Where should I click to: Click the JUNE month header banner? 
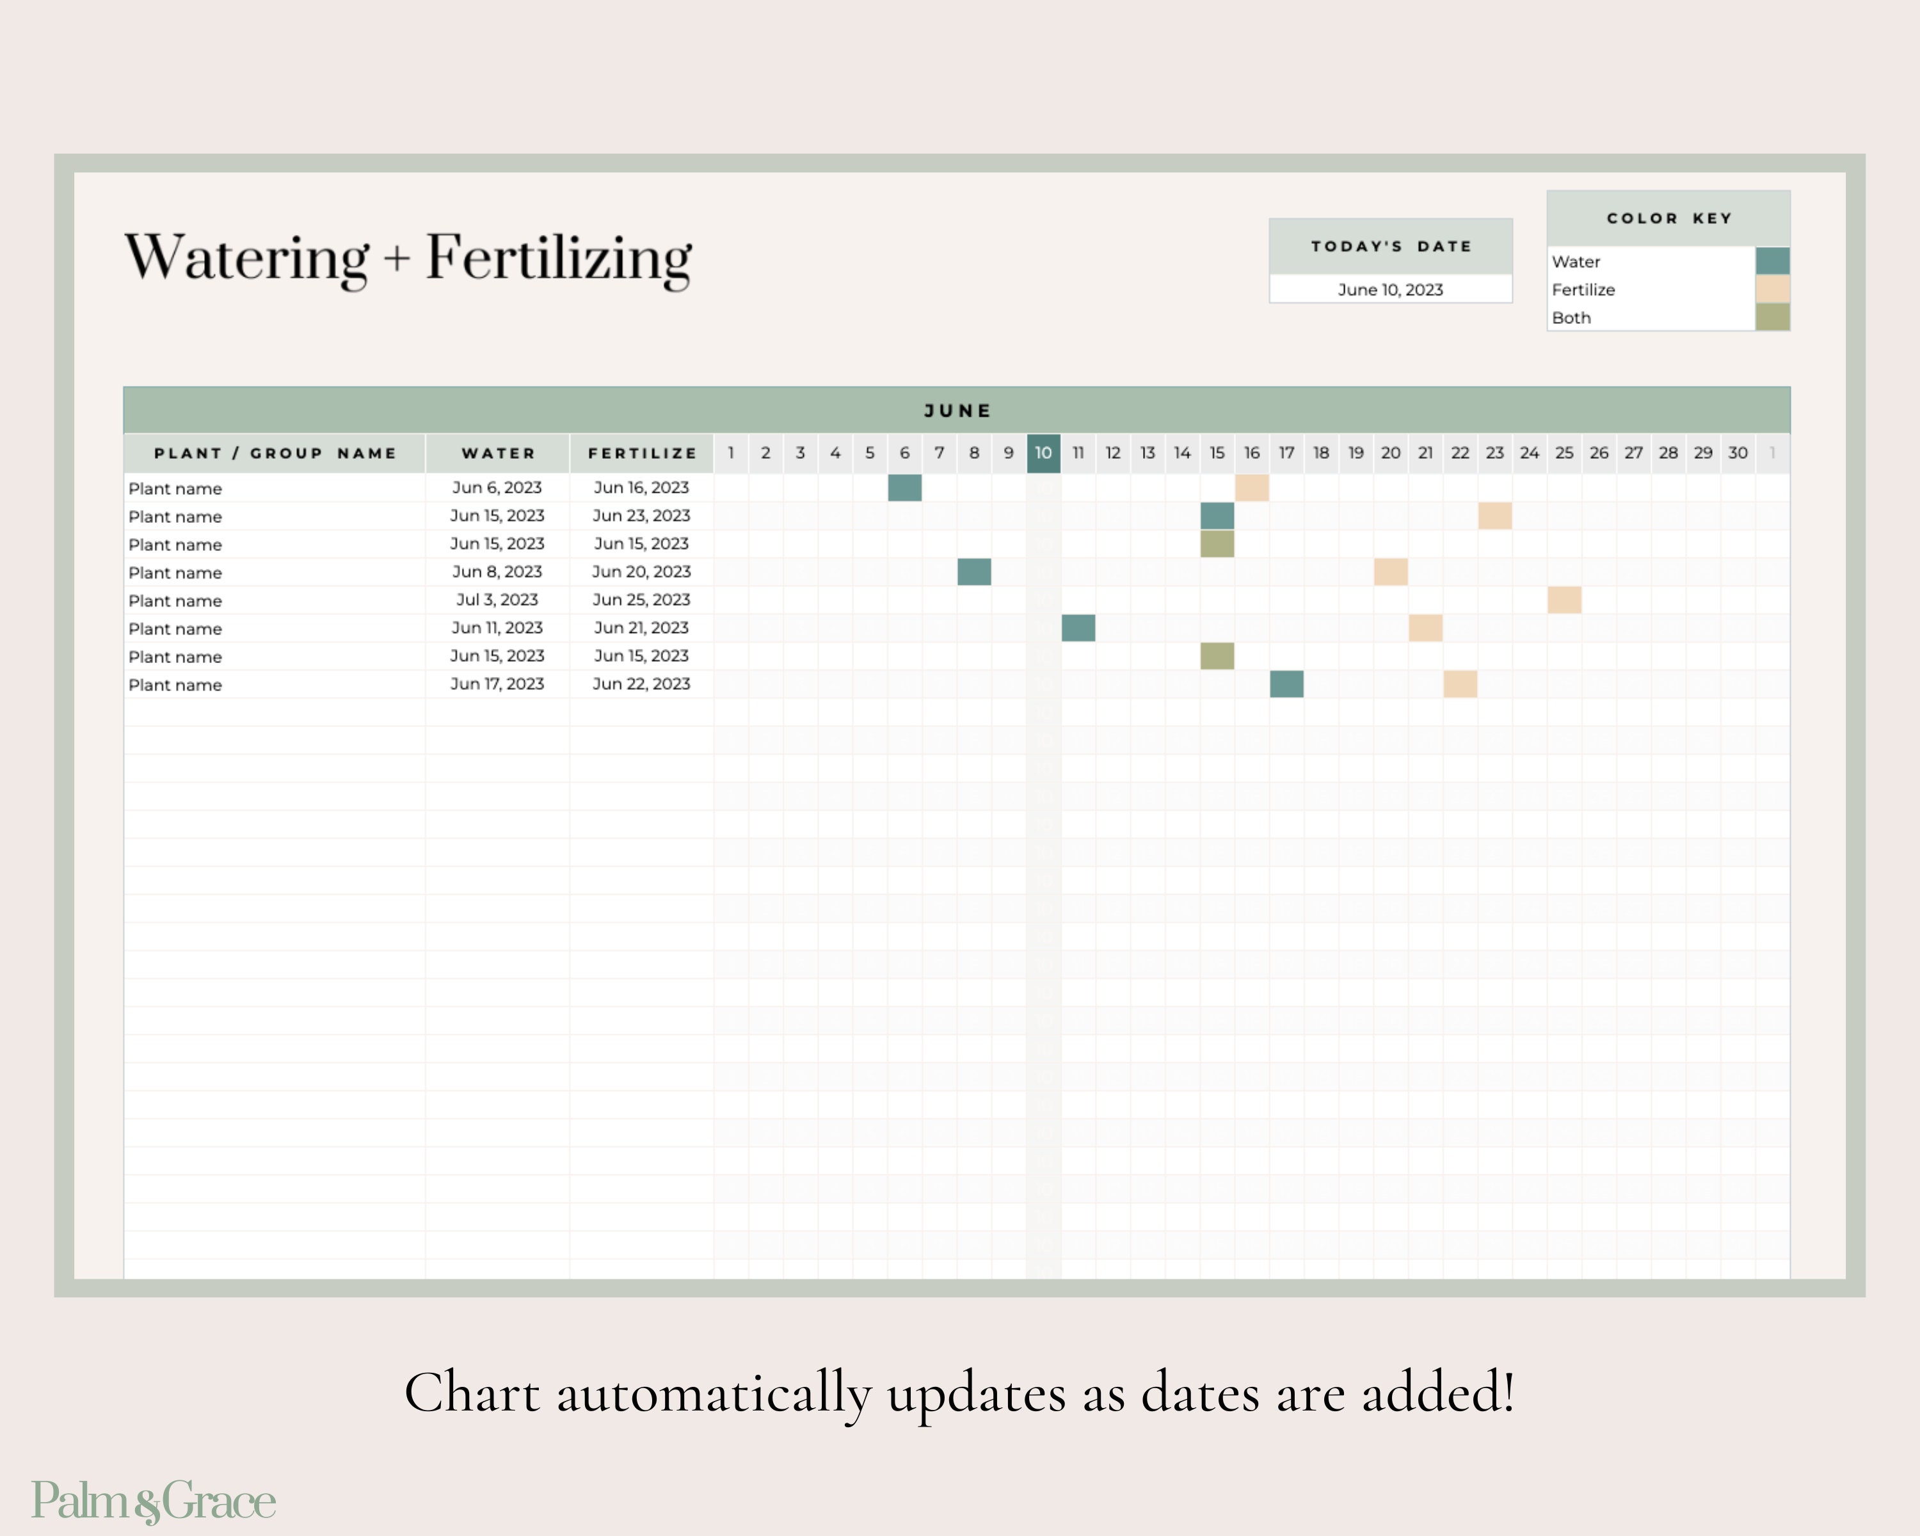pos(957,410)
